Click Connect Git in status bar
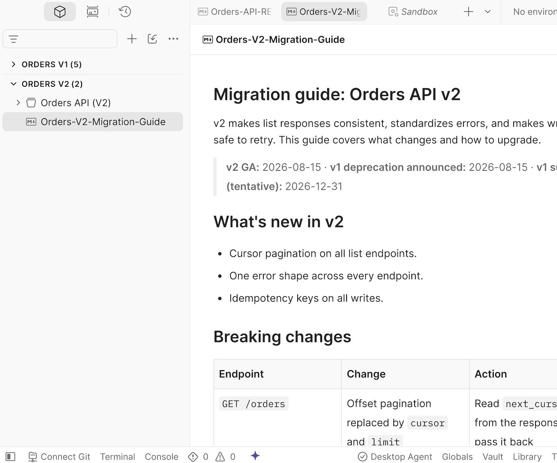 [59, 457]
